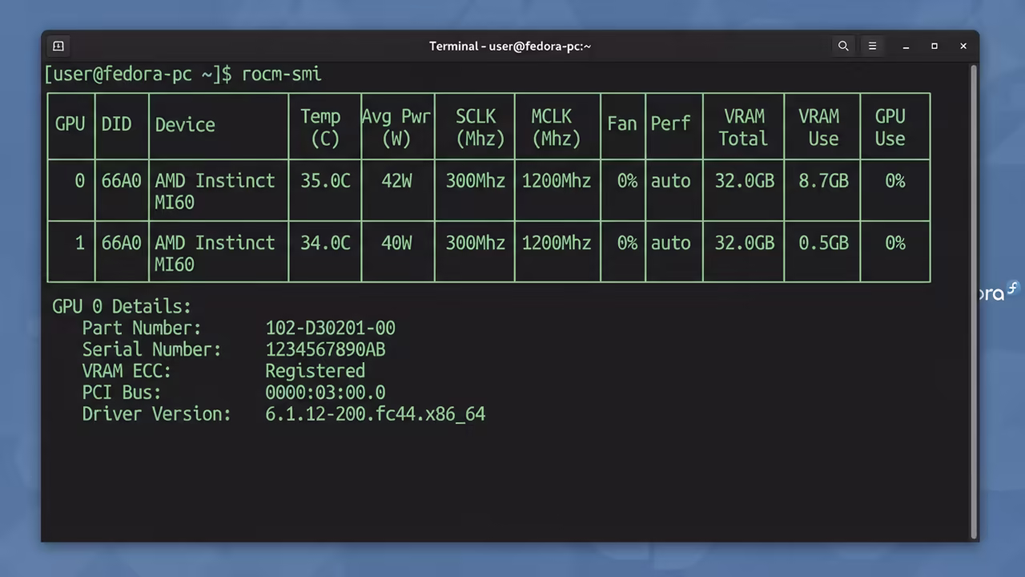Screen dimensions: 1025x577
Task: Click the 'SCLK (Mhz)' column header
Action: [x=480, y=127]
